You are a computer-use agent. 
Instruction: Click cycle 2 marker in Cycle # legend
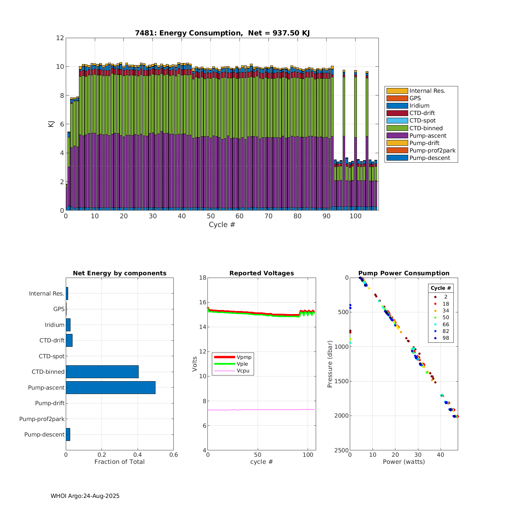click(435, 297)
